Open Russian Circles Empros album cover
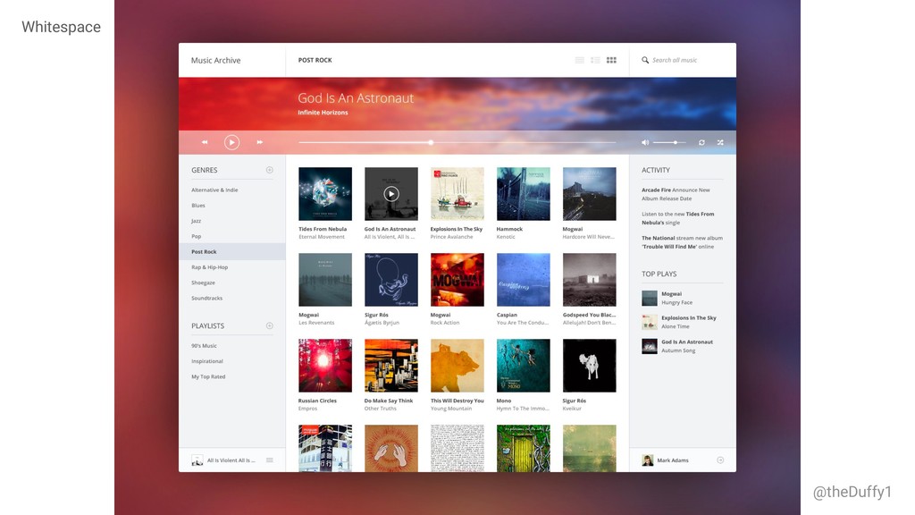915x515 pixels. coord(325,366)
